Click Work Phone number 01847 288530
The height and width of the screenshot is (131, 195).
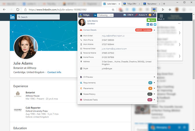pos(108,40)
